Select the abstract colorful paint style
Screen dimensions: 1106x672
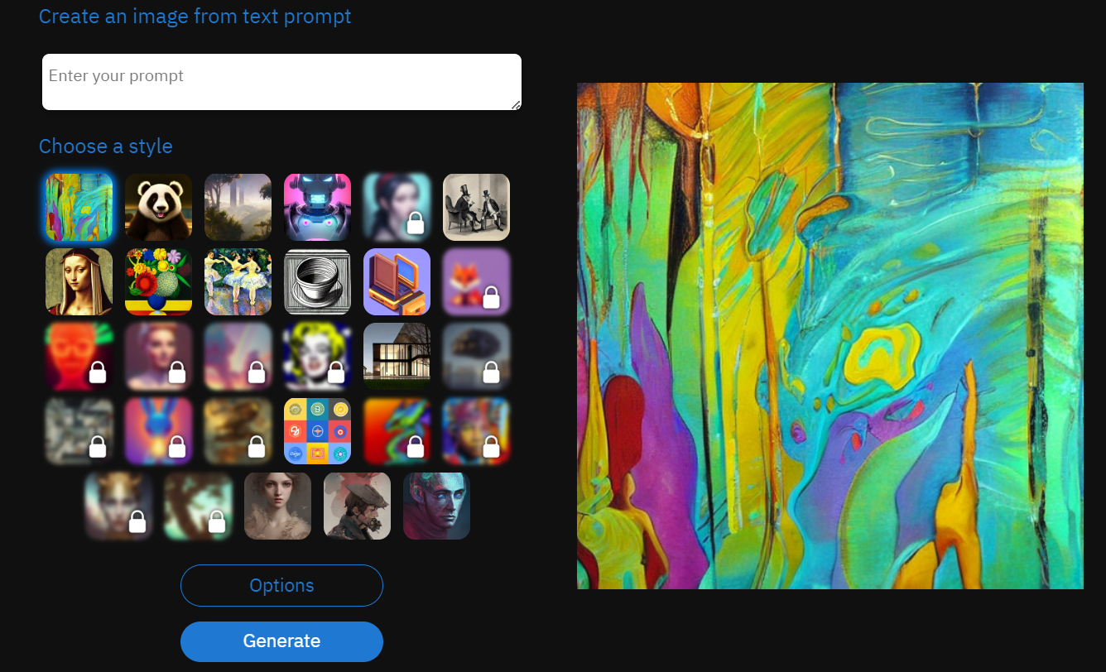coord(79,207)
